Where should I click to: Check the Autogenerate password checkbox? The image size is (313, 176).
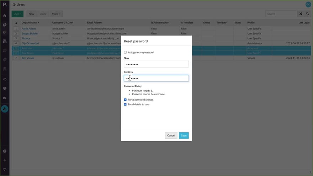coord(125,52)
